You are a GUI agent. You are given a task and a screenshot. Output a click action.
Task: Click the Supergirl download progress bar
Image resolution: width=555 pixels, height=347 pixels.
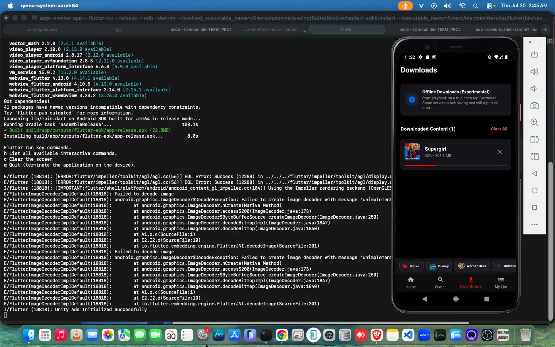click(456, 165)
